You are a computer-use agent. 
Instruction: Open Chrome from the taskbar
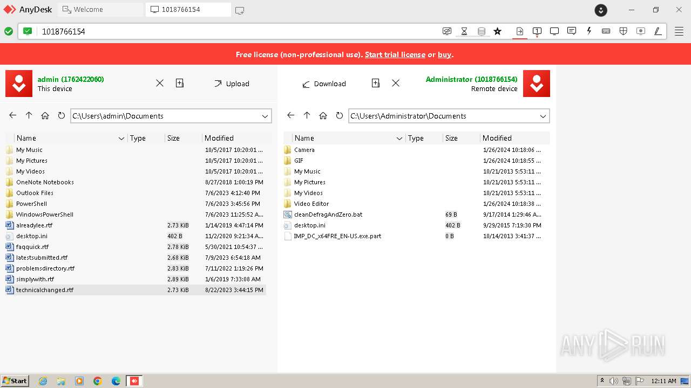pyautogui.click(x=98, y=381)
